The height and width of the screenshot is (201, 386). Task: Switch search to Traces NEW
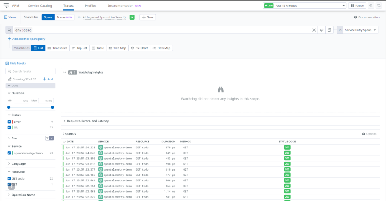point(64,17)
